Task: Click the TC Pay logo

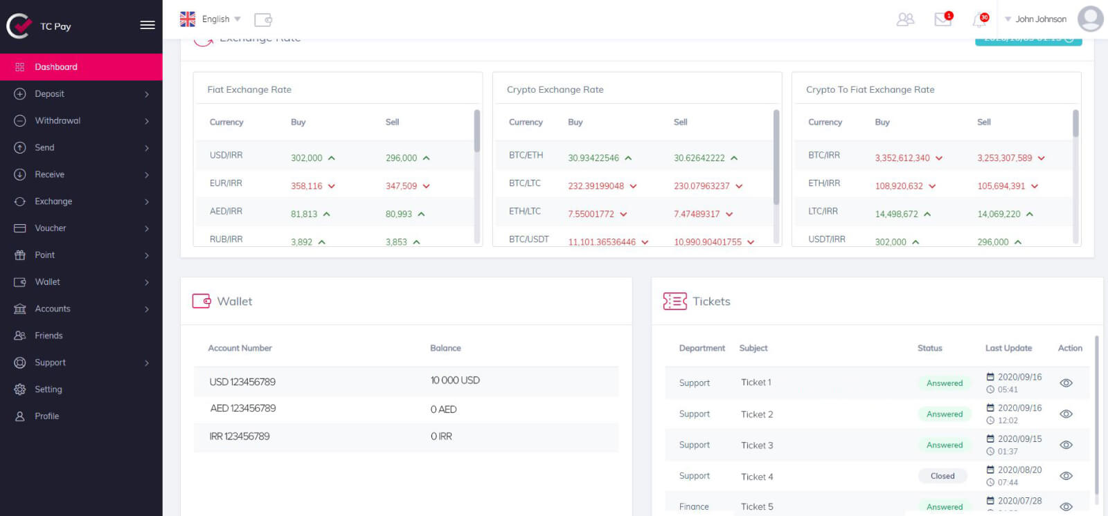Action: coord(19,26)
